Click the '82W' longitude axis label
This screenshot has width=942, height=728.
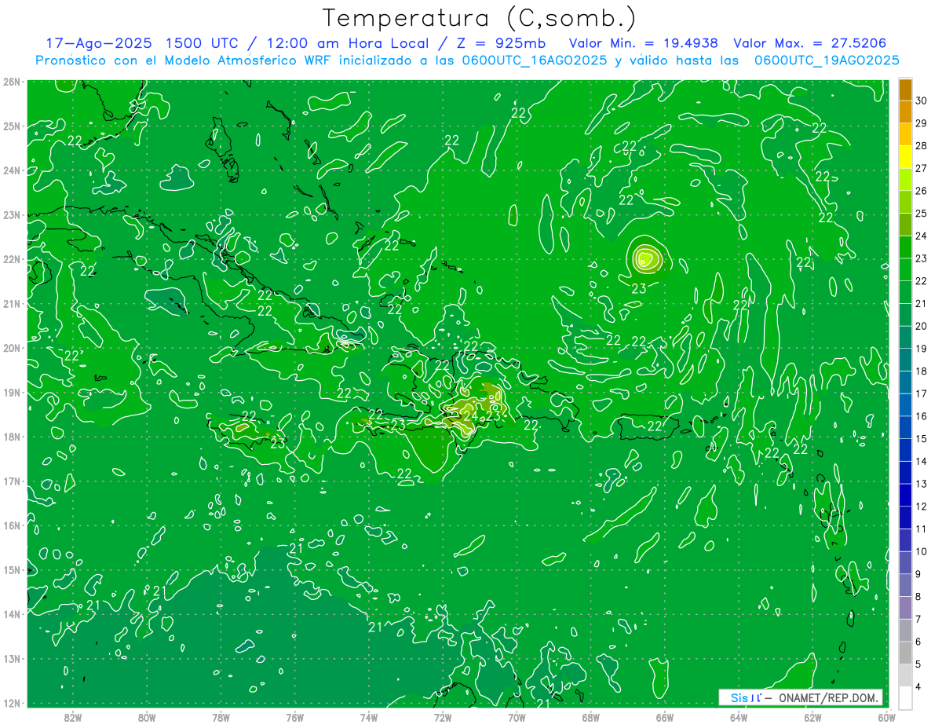(73, 716)
